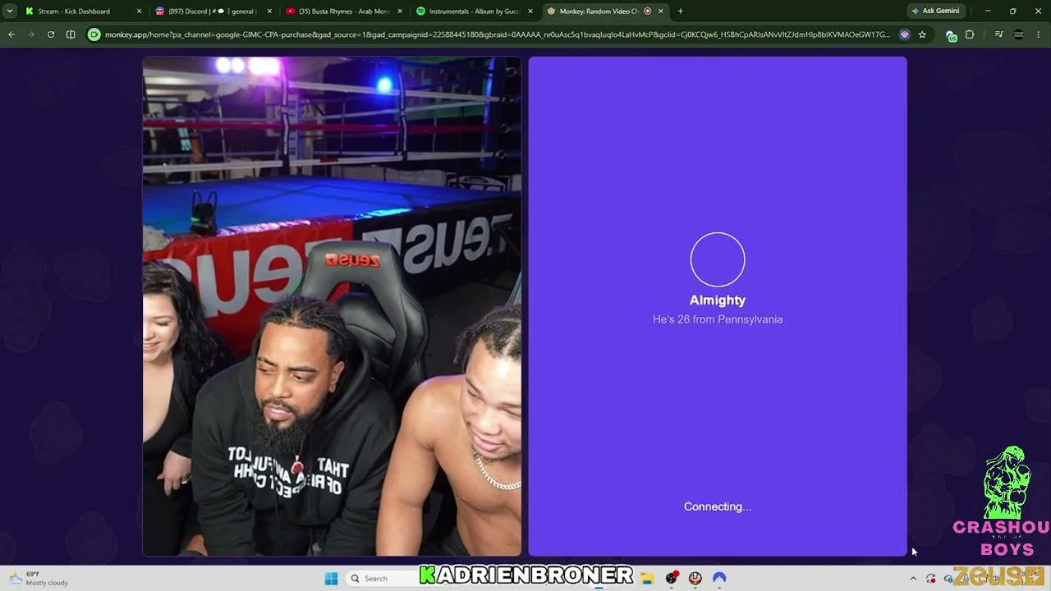This screenshot has width=1051, height=591.
Task: Go back to the previous page
Action: (x=11, y=34)
